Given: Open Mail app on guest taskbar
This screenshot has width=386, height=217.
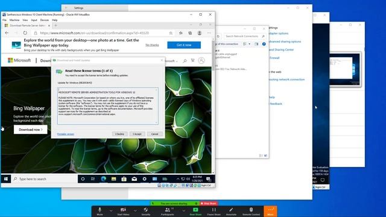Looking at the screenshot, I should coord(134,179).
